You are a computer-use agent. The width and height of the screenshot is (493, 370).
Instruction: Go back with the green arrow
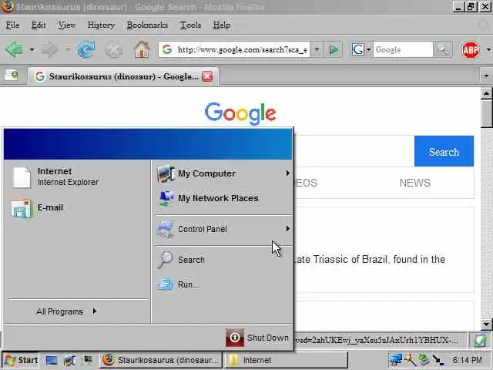point(15,49)
